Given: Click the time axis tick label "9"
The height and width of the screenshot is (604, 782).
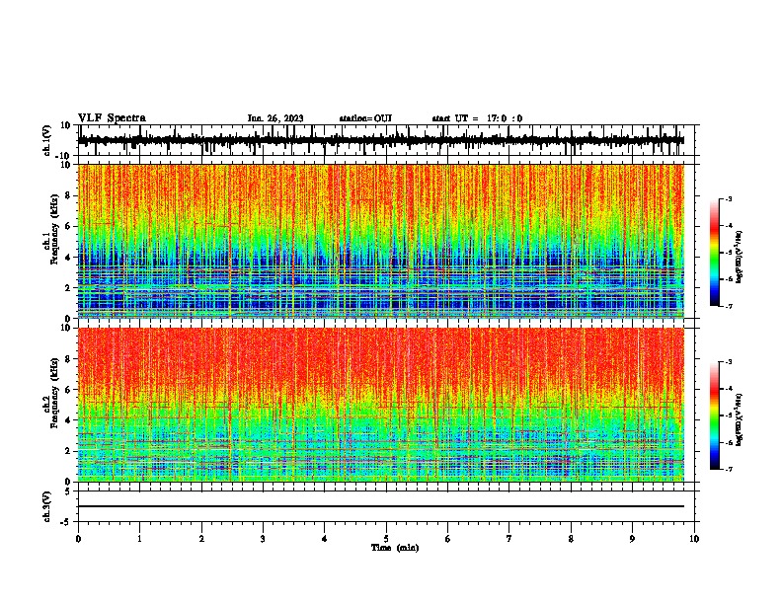Looking at the screenshot, I should tap(632, 539).
